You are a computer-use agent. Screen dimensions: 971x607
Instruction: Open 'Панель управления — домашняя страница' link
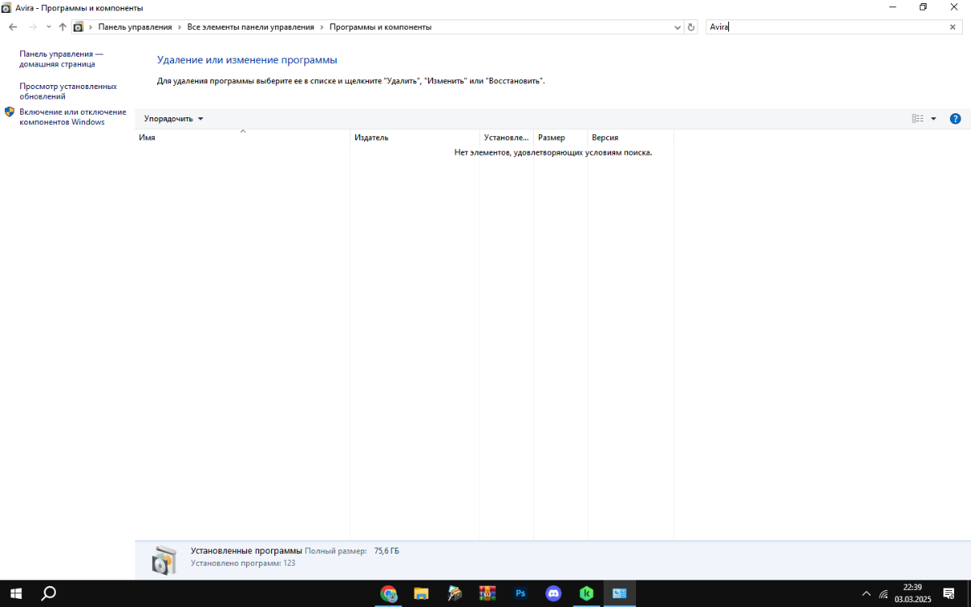(61, 58)
